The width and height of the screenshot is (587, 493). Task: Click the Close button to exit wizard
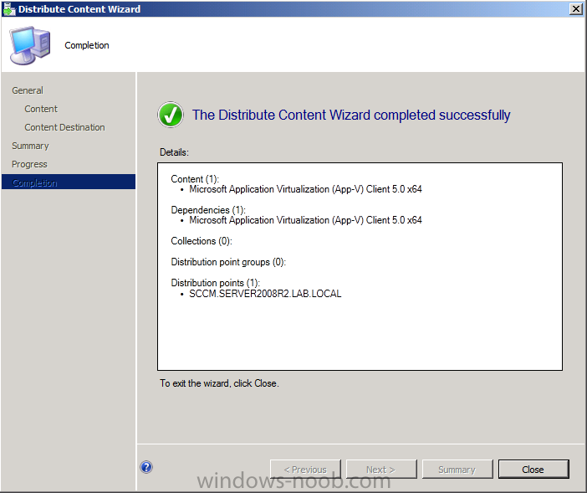coord(533,470)
